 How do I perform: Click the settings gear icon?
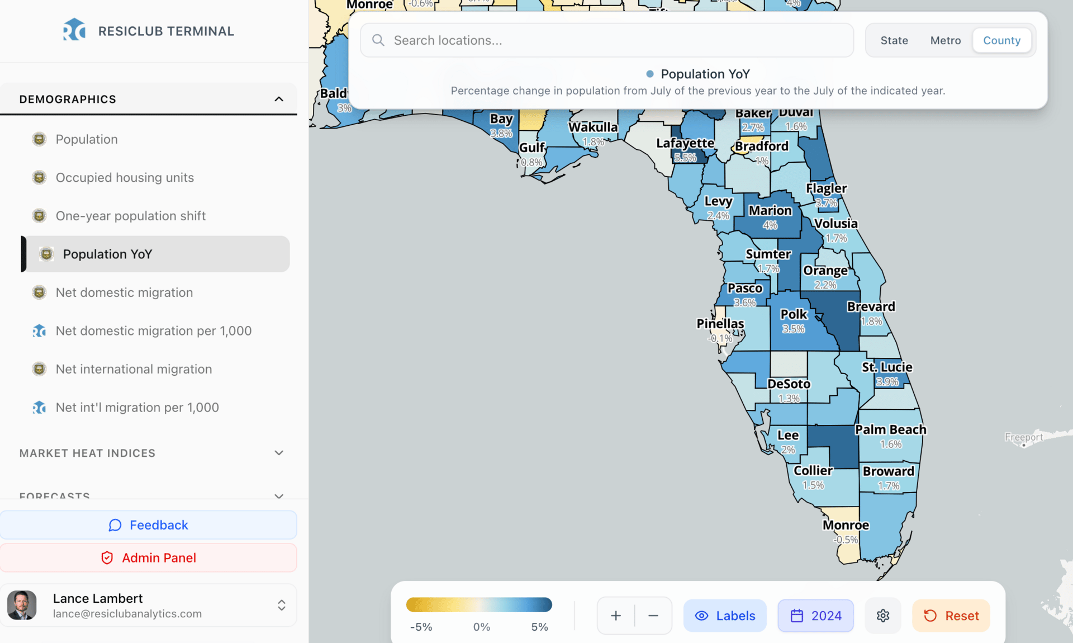point(882,616)
